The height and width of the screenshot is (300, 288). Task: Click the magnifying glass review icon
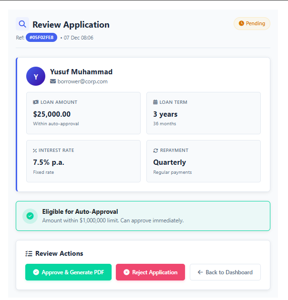tap(22, 24)
